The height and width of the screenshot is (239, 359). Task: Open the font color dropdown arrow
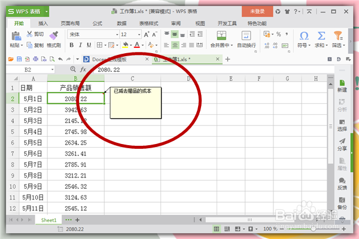(143, 45)
